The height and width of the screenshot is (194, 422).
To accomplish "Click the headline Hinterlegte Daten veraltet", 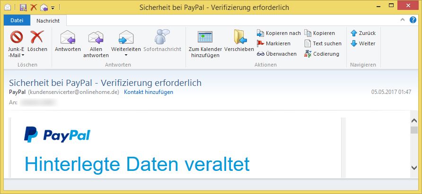I will (x=137, y=164).
